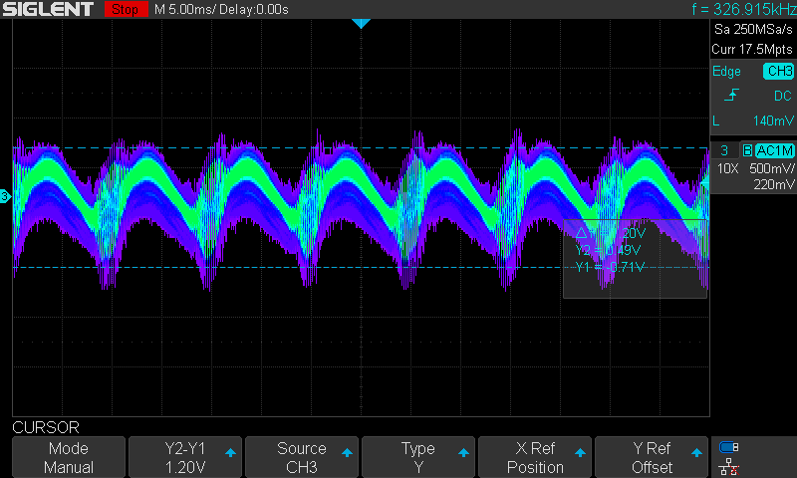Click the DC trigger coupling label
This screenshot has height=478, width=797.
(x=783, y=96)
